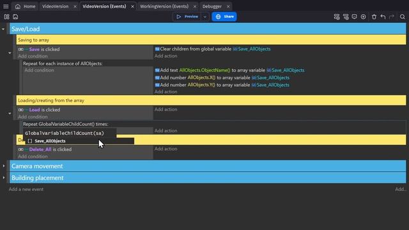The width and height of the screenshot is (409, 230).
Task: Click the add sub-event toolbar icon
Action: point(346,17)
